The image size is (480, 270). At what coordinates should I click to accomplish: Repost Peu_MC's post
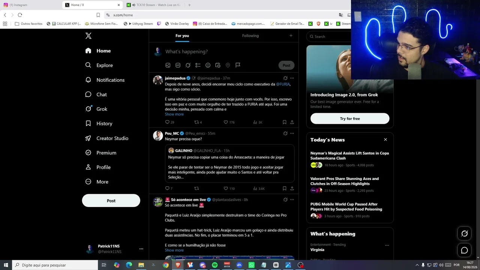[196, 189]
